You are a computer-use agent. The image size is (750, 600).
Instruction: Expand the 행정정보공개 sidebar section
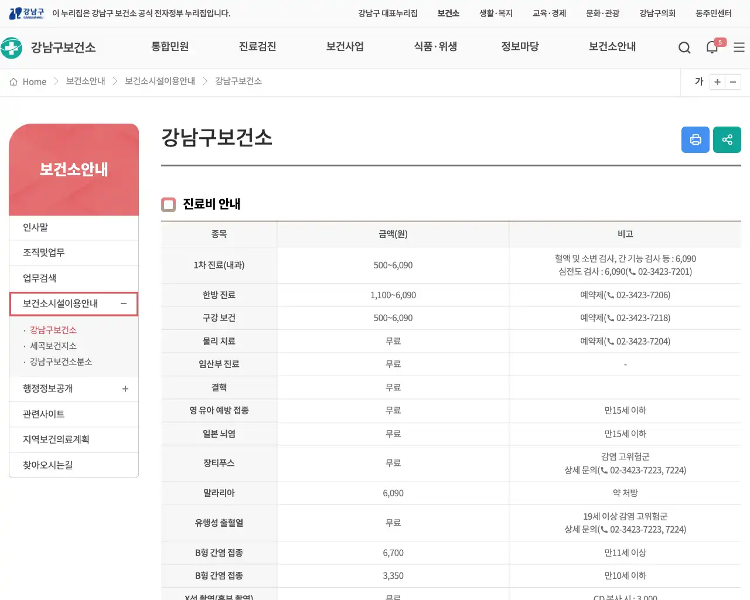pyautogui.click(x=125, y=388)
